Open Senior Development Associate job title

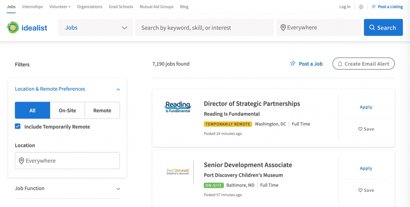[248, 165]
